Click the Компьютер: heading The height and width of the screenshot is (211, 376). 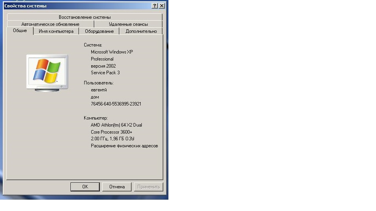[x=96, y=118]
